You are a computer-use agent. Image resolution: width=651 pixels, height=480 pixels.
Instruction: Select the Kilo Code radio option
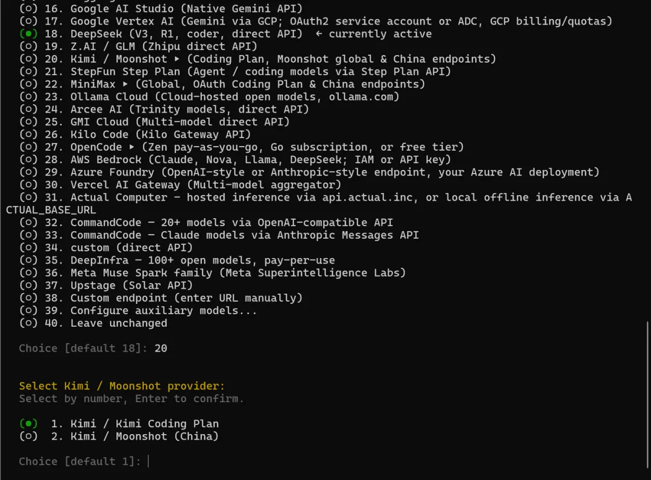pyautogui.click(x=28, y=134)
